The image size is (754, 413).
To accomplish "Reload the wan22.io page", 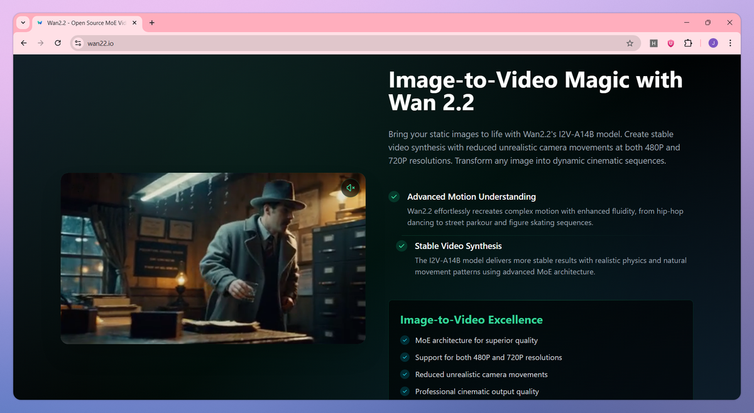I will coord(58,43).
